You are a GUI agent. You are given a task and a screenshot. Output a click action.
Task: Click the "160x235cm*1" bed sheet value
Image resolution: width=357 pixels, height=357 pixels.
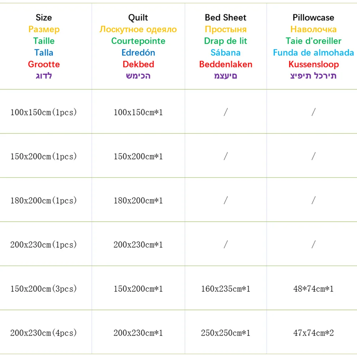[226, 289]
